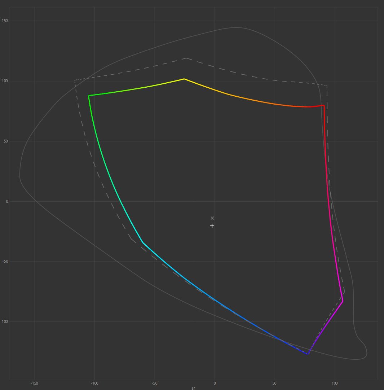Click the gray x reference marker
The height and width of the screenshot is (390, 384).
coord(212,218)
